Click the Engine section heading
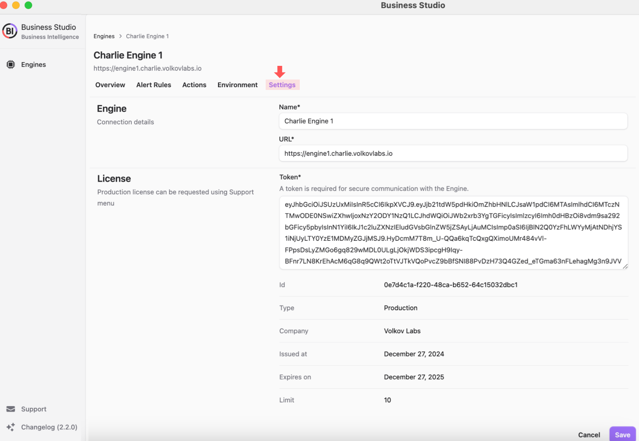 (x=112, y=109)
